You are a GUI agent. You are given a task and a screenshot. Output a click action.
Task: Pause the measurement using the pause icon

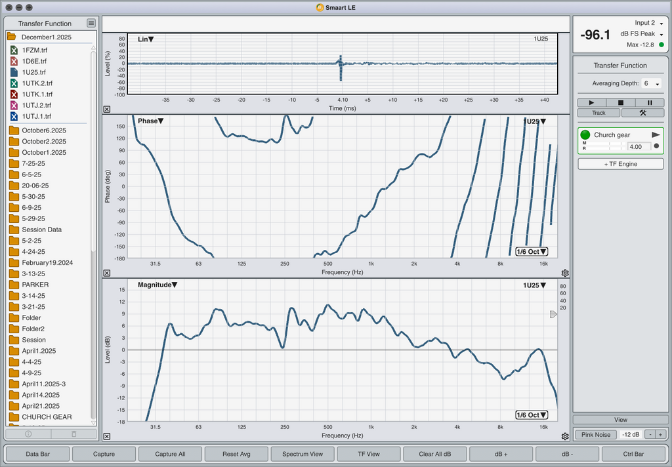coord(650,102)
